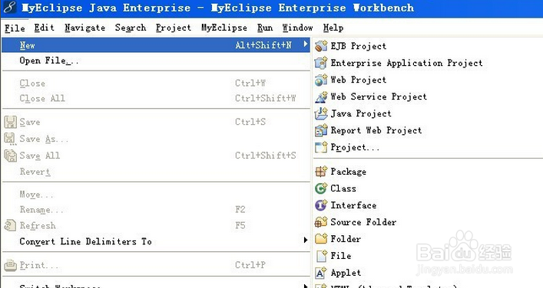Choose Refresh menu entry text
This screenshot has height=288, width=543.
click(x=38, y=225)
